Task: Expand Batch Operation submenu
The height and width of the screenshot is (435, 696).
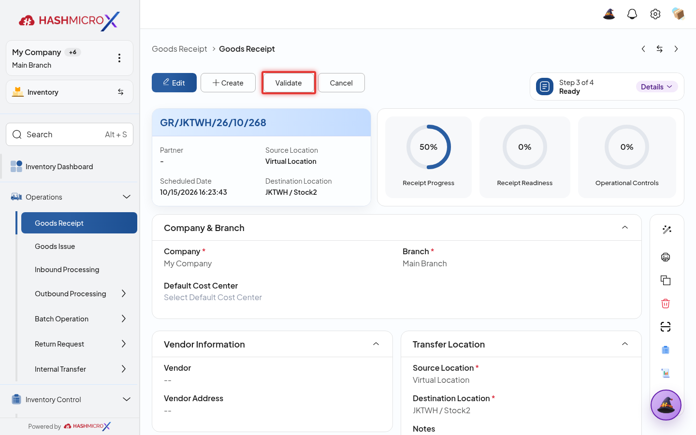Action: [x=124, y=319]
